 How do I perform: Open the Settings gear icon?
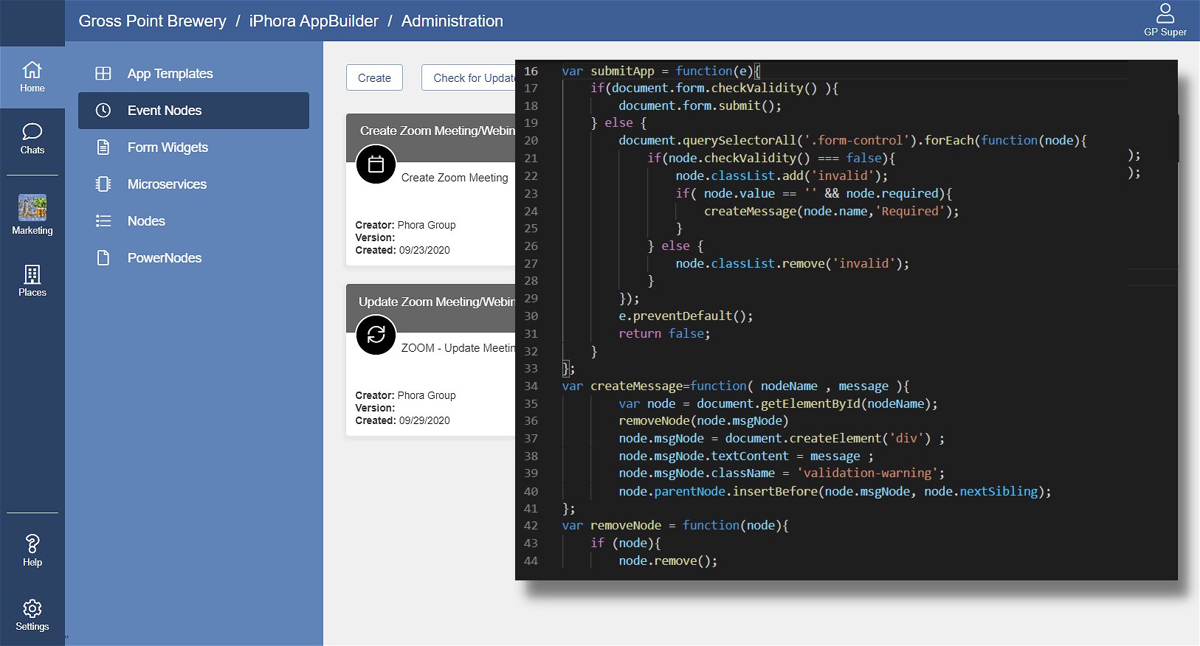[32, 608]
